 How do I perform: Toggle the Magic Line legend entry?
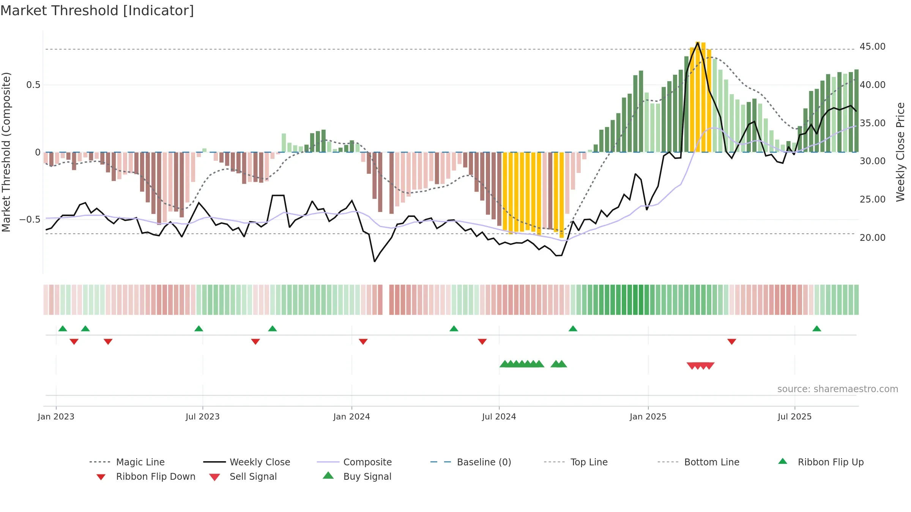pyautogui.click(x=127, y=462)
